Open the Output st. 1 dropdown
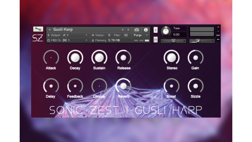 click(x=68, y=35)
